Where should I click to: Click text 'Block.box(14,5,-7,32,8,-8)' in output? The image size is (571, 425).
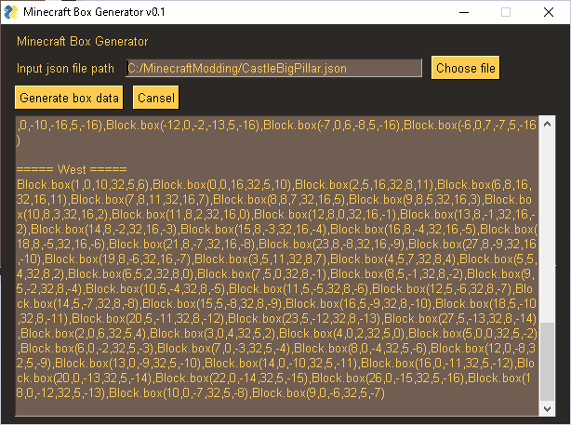pos(79,303)
